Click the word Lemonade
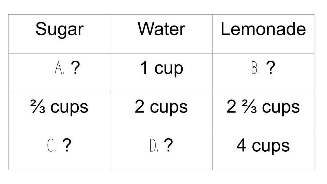This screenshot has width=327, height=184. pos(263,29)
